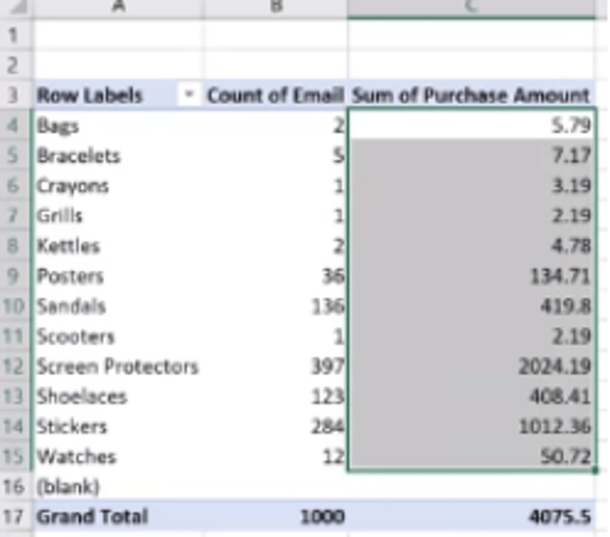This screenshot has height=537, width=610.
Task: Select the (blank) row label cell
Action: pyautogui.click(x=69, y=486)
